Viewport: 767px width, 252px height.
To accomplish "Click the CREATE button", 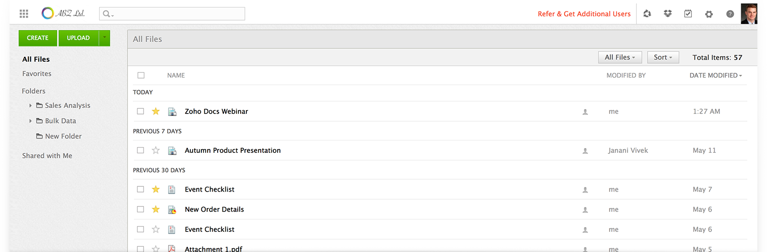I will [x=38, y=38].
